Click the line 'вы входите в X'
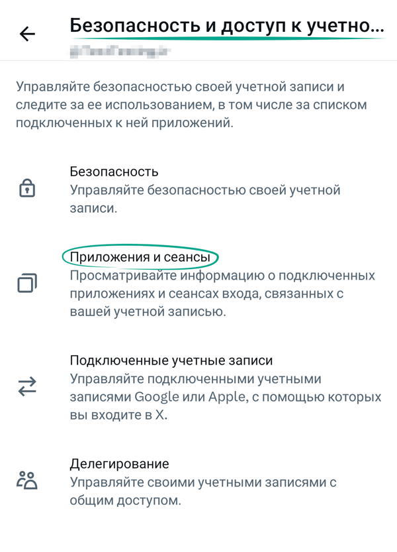Viewport: 397px width, 552px height. 120,415
